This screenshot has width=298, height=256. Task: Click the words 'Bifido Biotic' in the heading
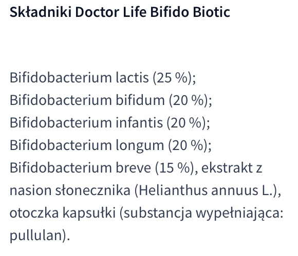[190, 12]
